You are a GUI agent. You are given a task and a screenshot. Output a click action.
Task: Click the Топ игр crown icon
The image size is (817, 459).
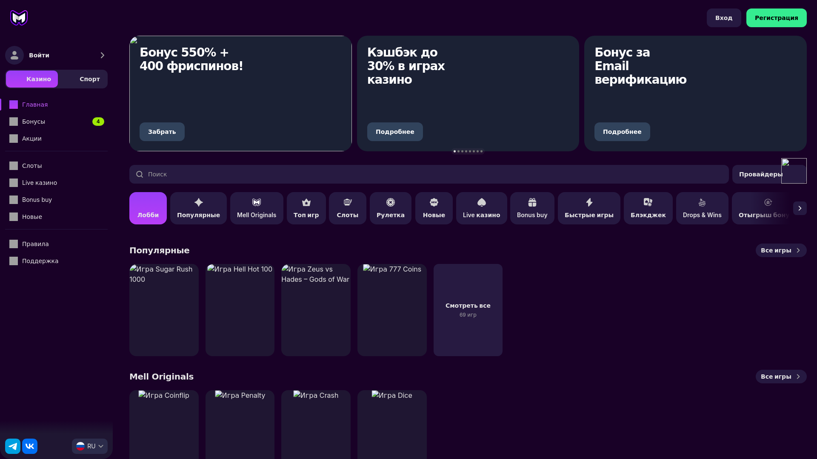pyautogui.click(x=306, y=202)
